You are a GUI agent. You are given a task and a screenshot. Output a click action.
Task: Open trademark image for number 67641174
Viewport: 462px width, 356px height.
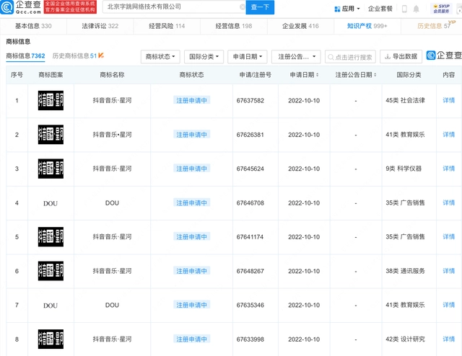(51, 237)
